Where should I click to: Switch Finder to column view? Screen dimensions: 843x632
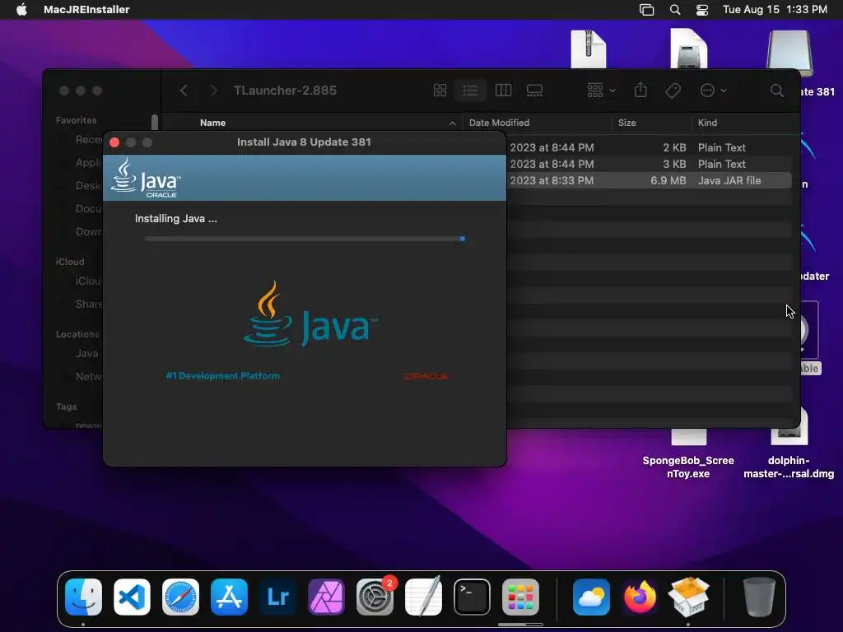tap(503, 91)
